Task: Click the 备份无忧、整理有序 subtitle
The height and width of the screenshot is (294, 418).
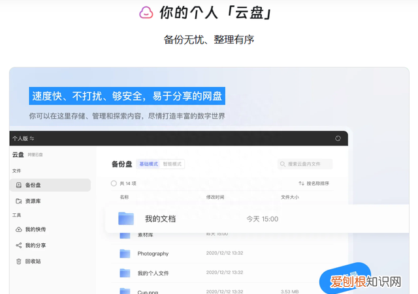Action: (209, 40)
